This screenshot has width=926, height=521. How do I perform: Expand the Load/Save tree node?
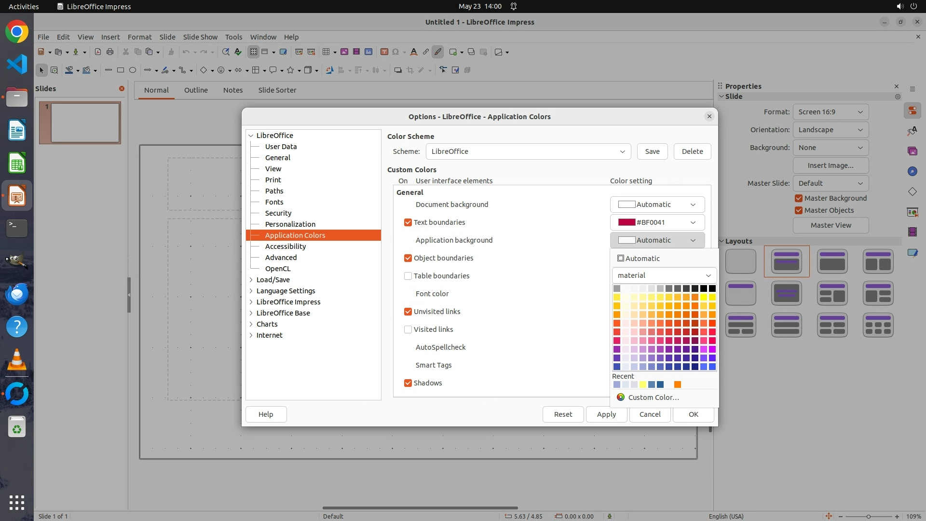pos(251,280)
